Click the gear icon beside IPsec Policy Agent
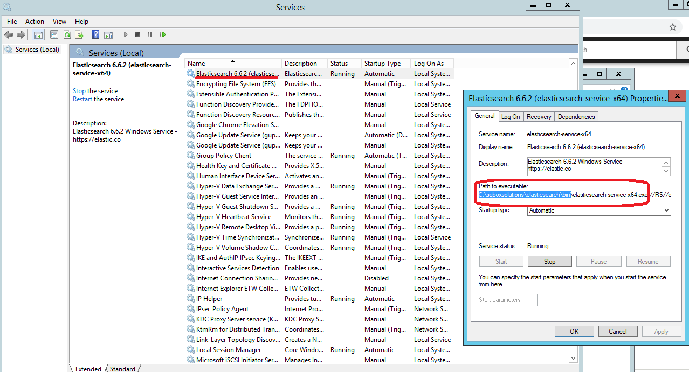689x372 pixels. (191, 308)
